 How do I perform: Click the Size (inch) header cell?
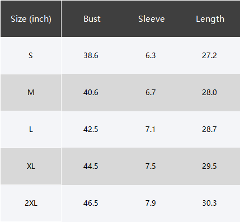coord(31,19)
